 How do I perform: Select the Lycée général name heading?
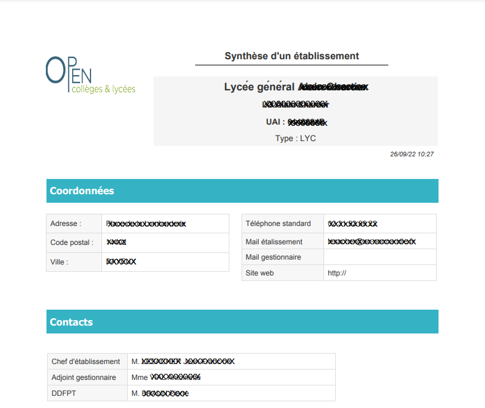tap(296, 87)
